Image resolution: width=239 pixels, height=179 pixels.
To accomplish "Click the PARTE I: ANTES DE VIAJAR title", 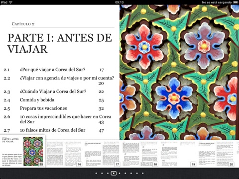I will pyautogui.click(x=60, y=43).
